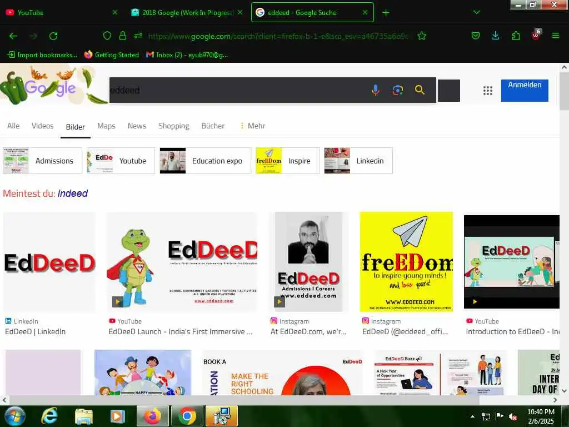This screenshot has height=427, width=569.
Task: Open Firefox from the taskbar
Action: pos(153,416)
